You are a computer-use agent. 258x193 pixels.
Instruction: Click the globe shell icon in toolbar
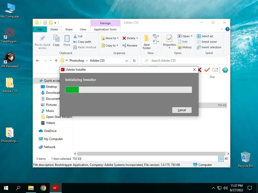(x=225, y=70)
